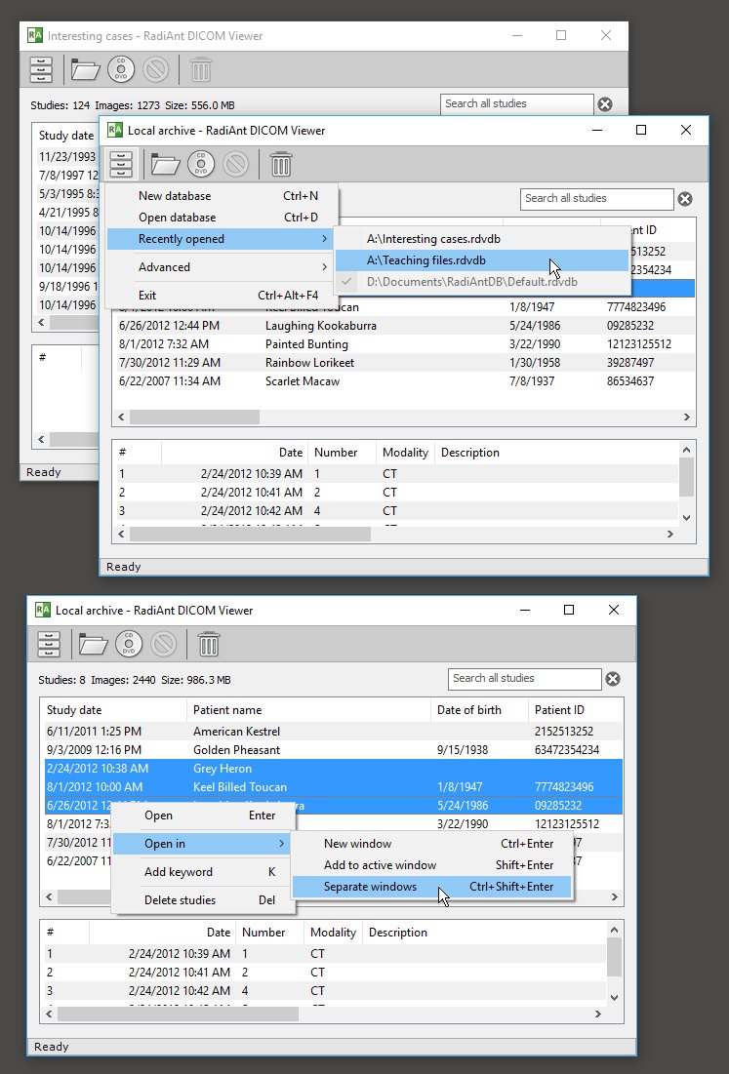Viewport: 729px width, 1074px height.
Task: Focus search field in Interesting cases window
Action: pyautogui.click(x=516, y=104)
